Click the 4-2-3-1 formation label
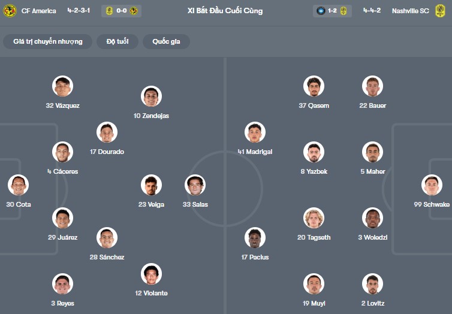 (x=79, y=11)
